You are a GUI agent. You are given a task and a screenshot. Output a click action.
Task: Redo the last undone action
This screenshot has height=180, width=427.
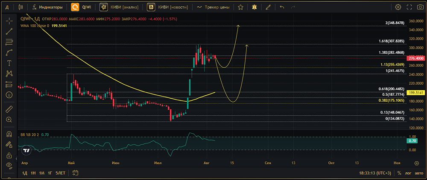tap(293, 7)
